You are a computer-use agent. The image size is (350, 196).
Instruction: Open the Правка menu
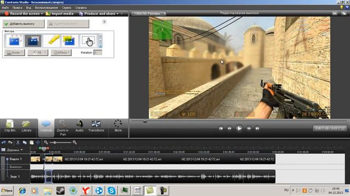tap(17, 8)
